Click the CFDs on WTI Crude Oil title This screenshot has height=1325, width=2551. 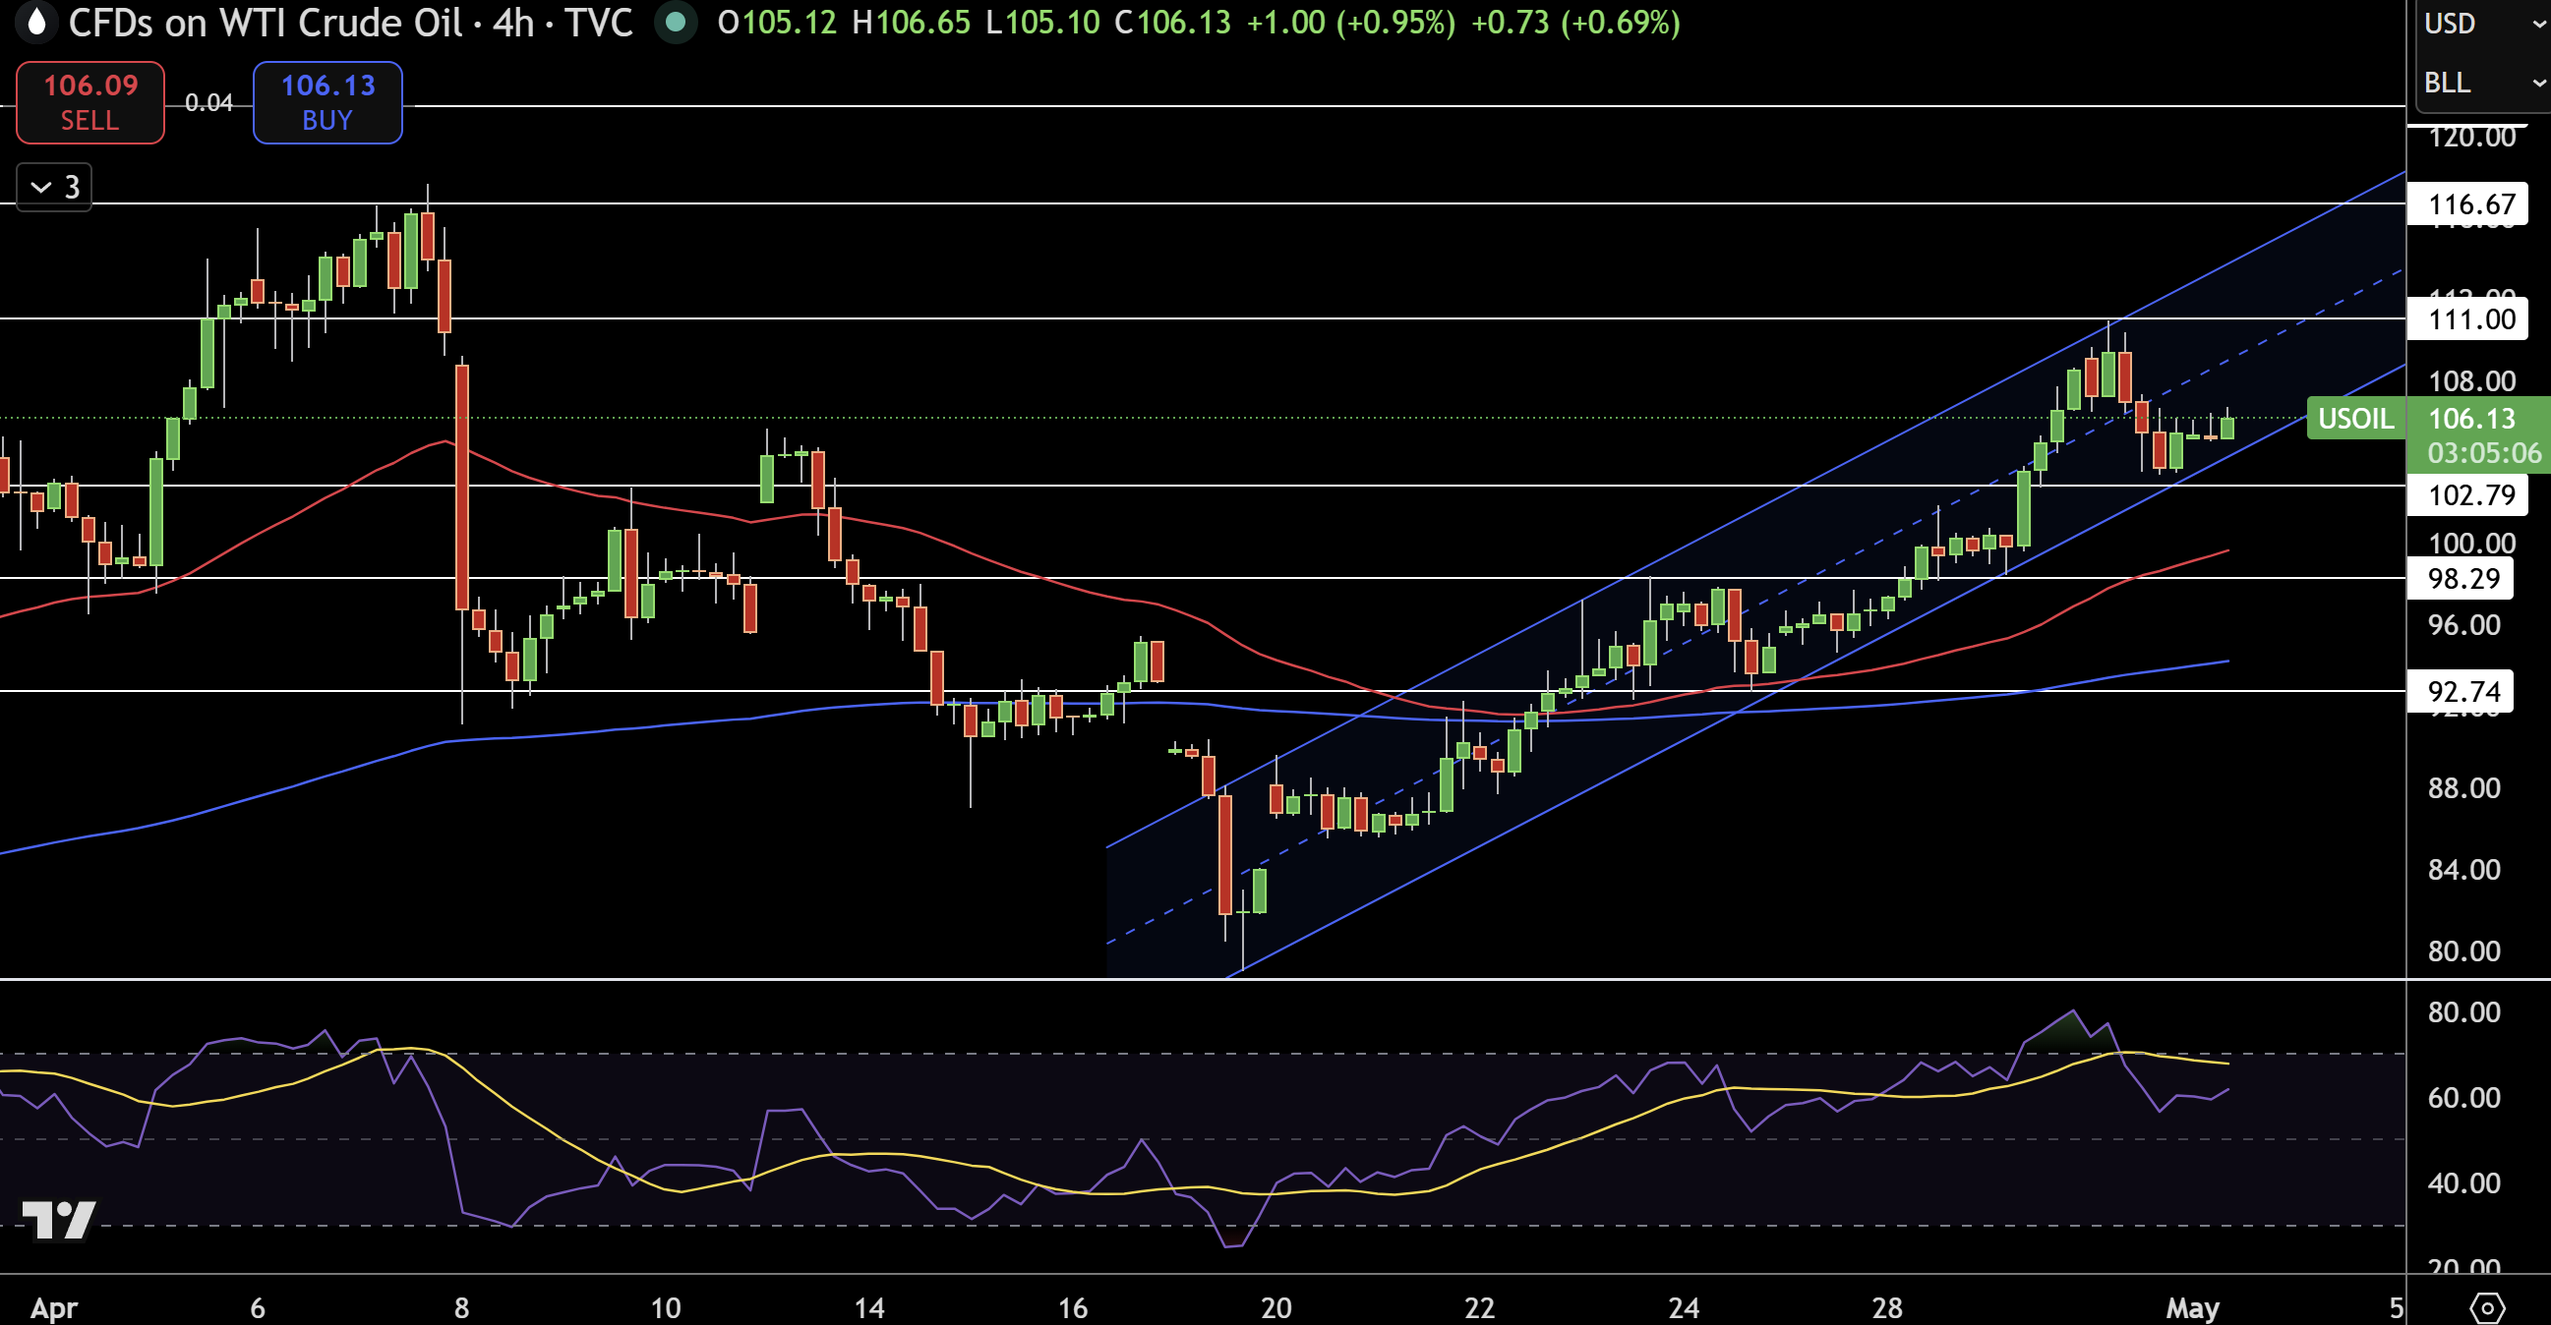[265, 22]
